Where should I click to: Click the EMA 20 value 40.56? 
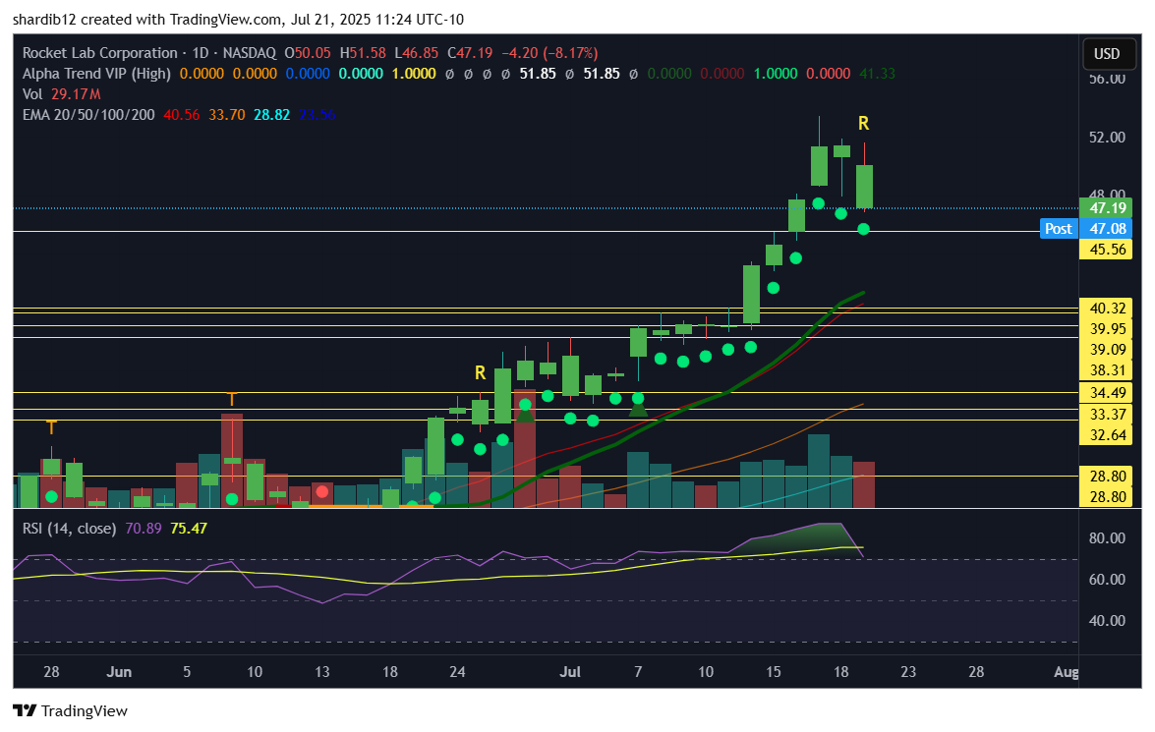click(x=181, y=115)
